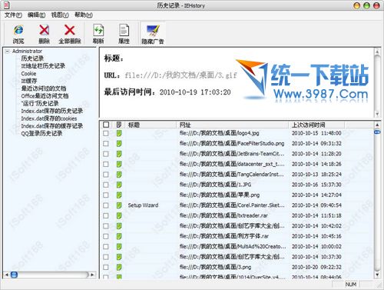384x290 pixels.
Task: Click the 2010-10-20 09:22:32 time cell
Action: click(316, 267)
